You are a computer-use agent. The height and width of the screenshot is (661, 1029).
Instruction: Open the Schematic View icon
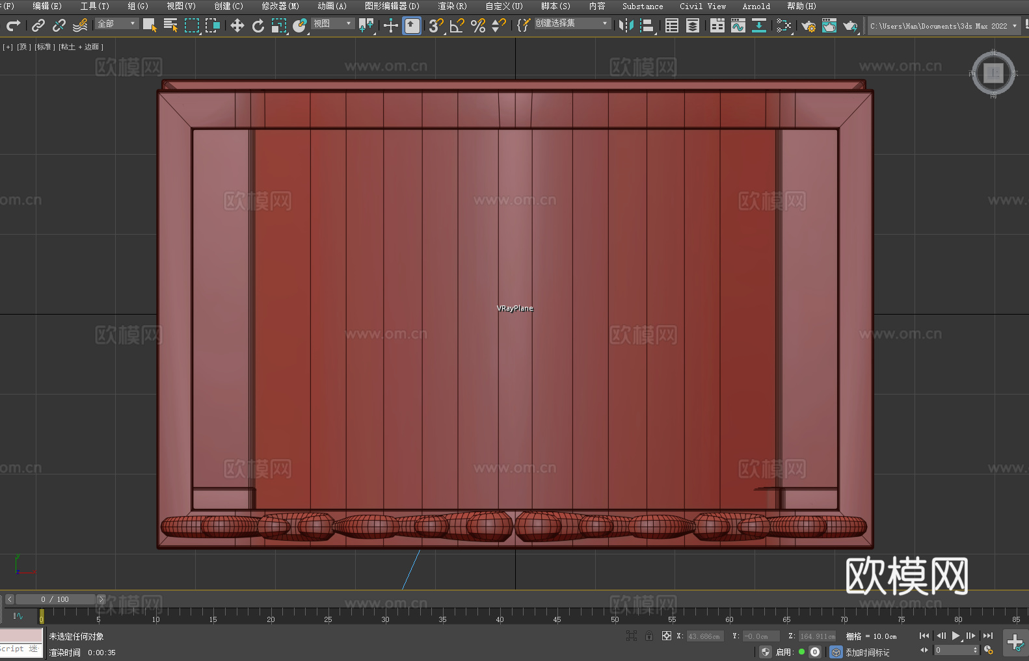[759, 25]
